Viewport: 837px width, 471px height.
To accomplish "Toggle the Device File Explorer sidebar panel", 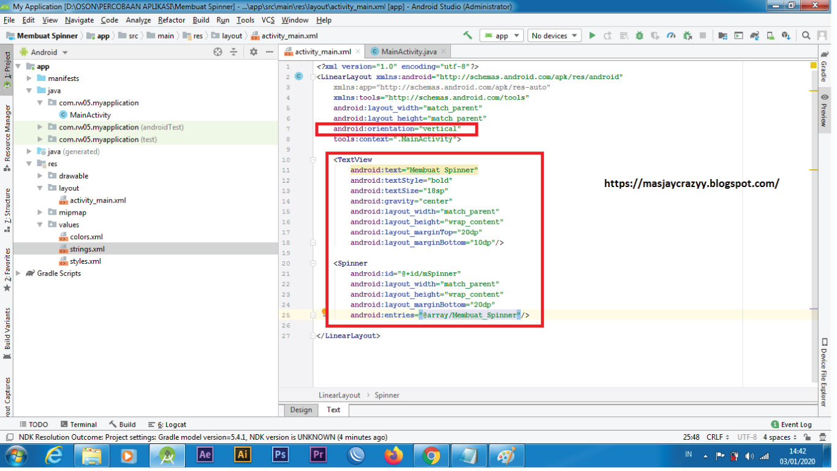I will [824, 372].
